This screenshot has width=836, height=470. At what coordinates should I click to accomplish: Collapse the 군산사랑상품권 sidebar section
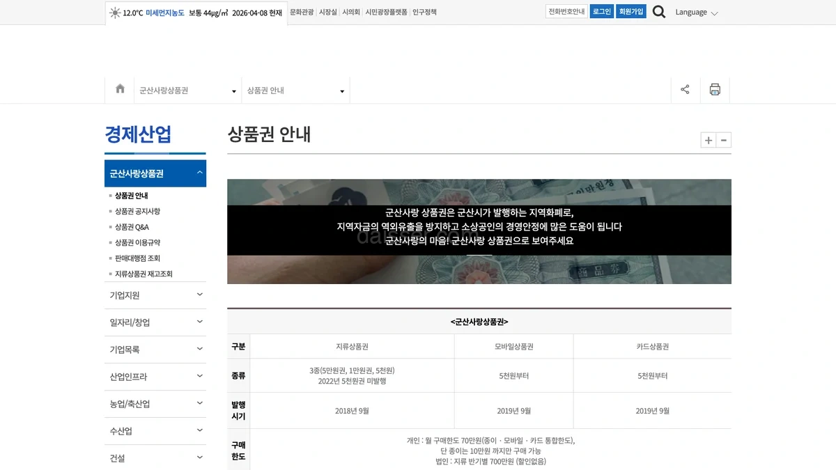(155, 173)
